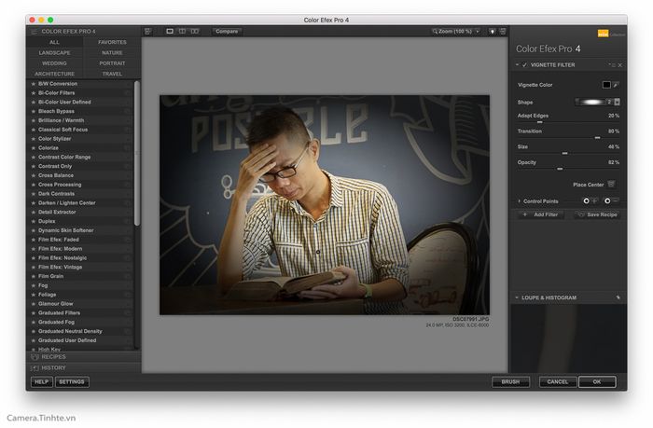Select the TRAVEL category tab
The width and height of the screenshot is (653, 428).
pyautogui.click(x=112, y=74)
